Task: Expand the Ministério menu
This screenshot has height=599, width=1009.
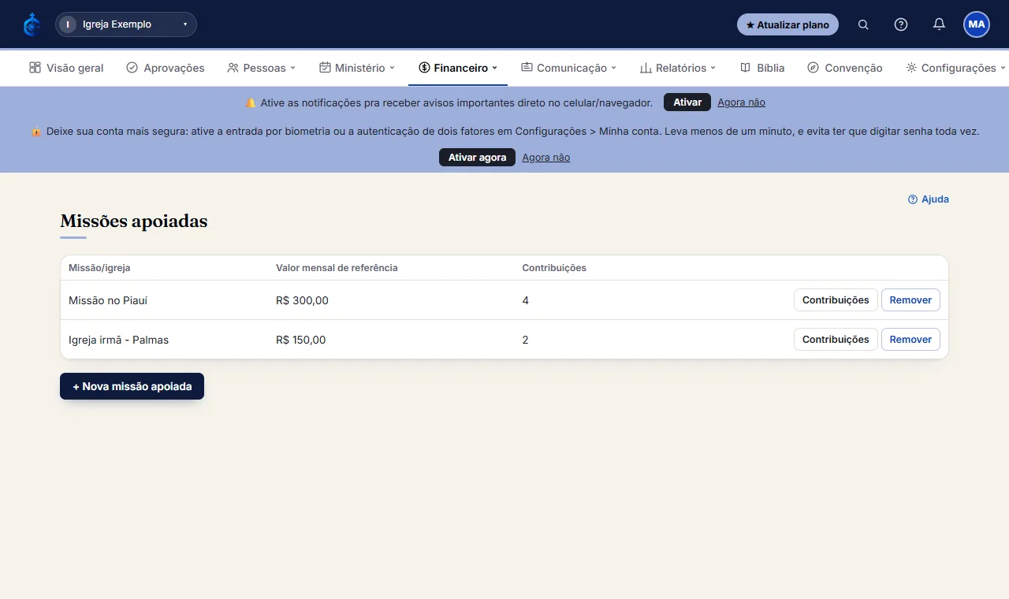Action: tap(357, 68)
